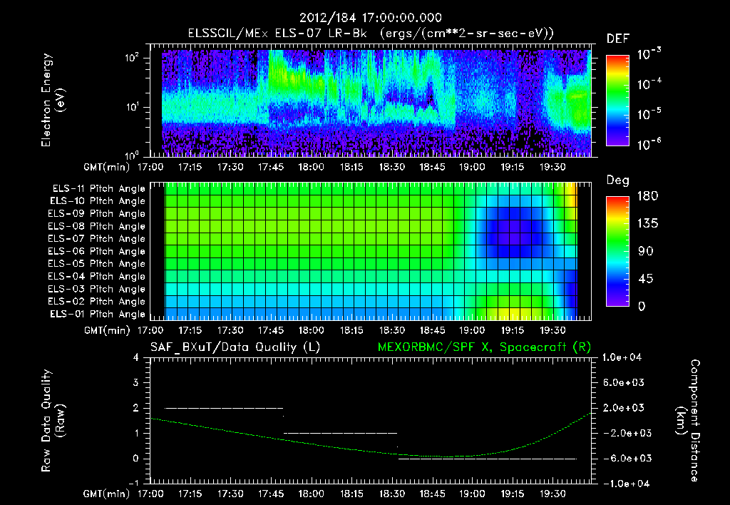Select the 'ELS-01 Pitch Angle' row label
This screenshot has height=505, width=730.
point(98,314)
